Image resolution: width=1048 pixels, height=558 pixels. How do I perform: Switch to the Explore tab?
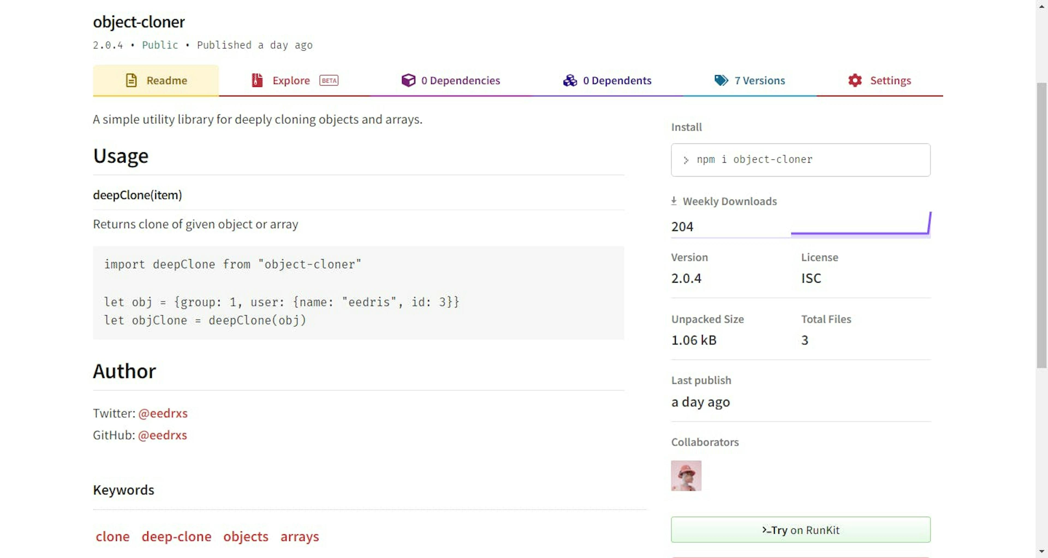click(x=291, y=80)
